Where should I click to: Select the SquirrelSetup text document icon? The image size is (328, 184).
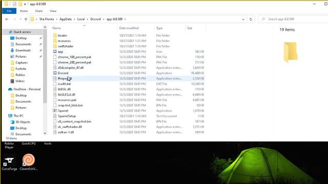pos(55,116)
